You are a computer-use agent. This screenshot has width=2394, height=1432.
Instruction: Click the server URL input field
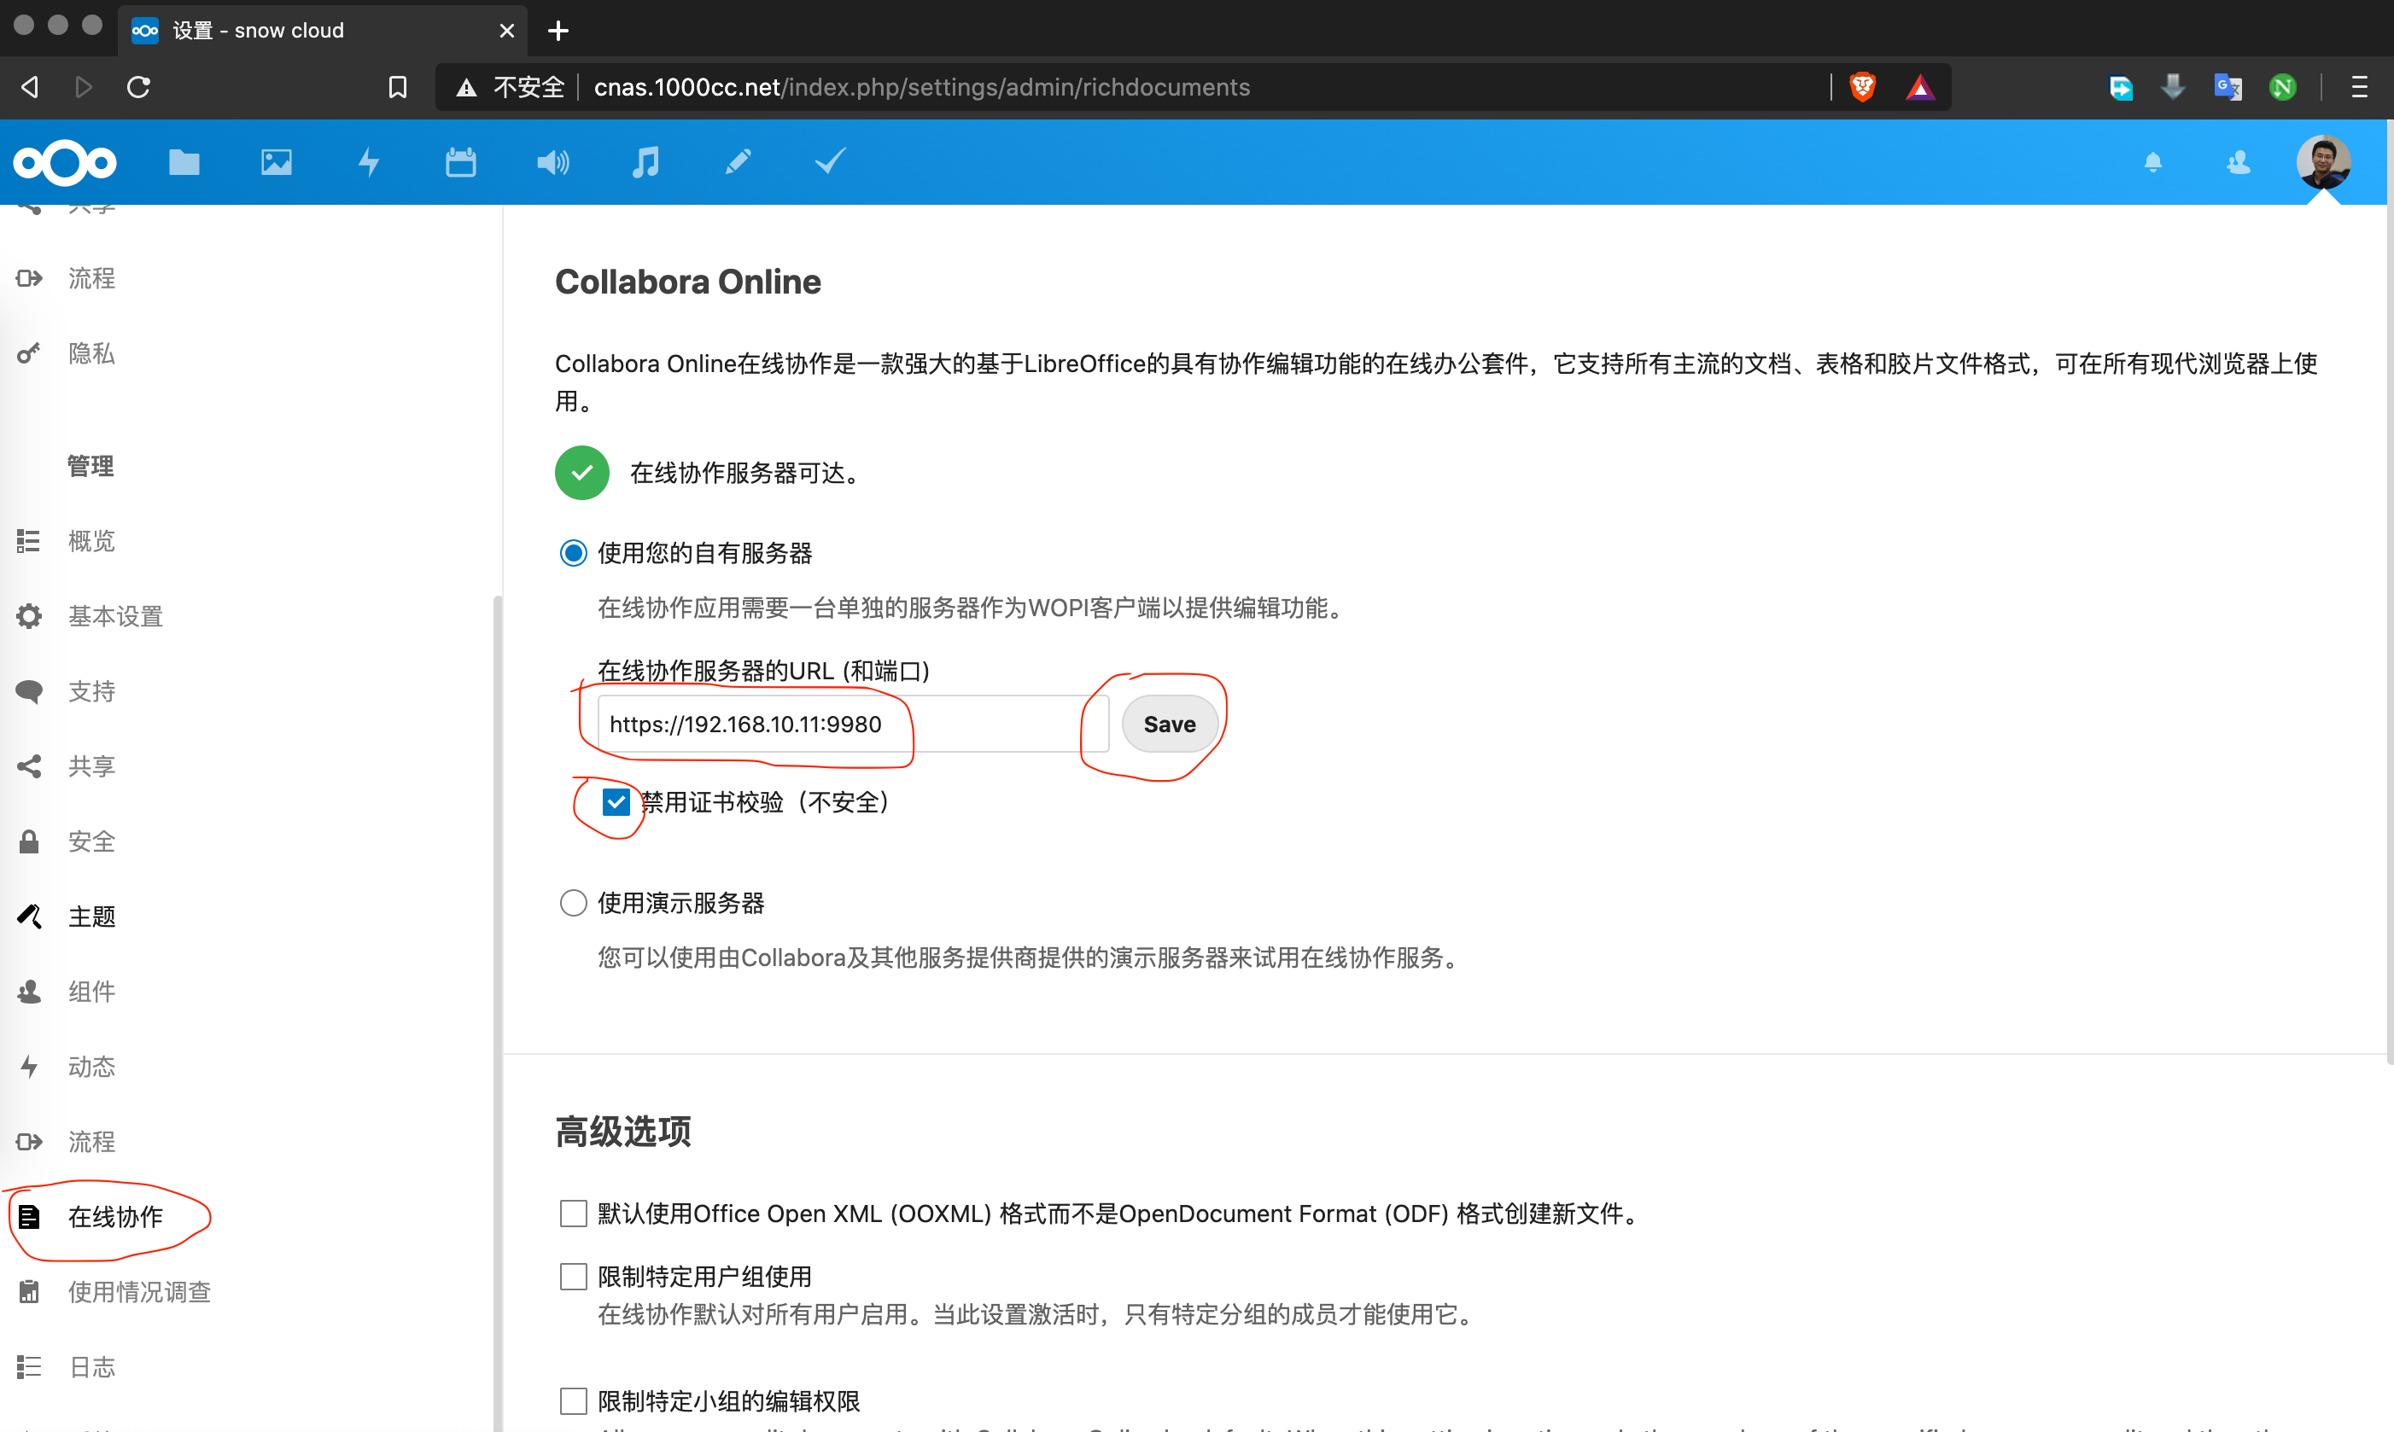[852, 724]
